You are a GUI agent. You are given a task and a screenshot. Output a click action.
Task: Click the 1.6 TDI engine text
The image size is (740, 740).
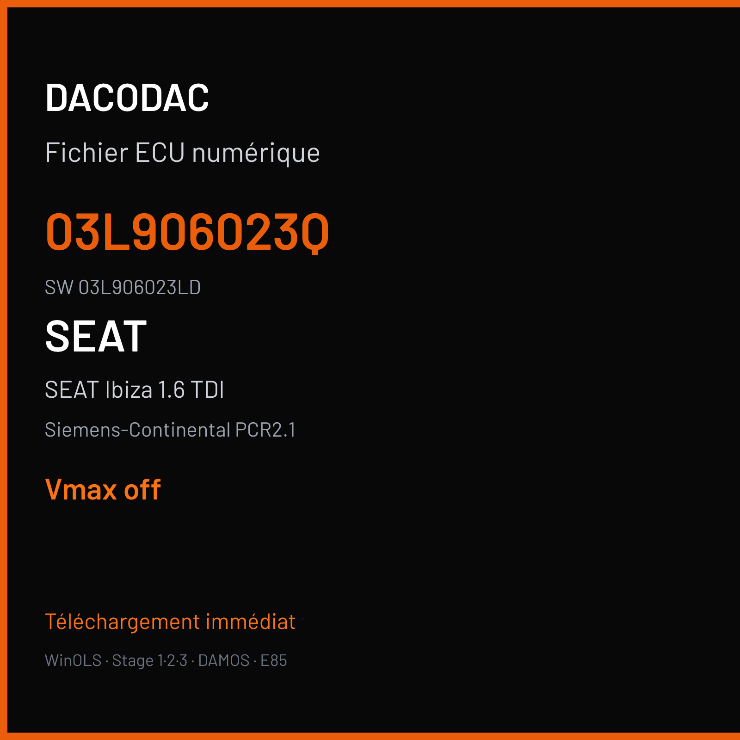191,389
